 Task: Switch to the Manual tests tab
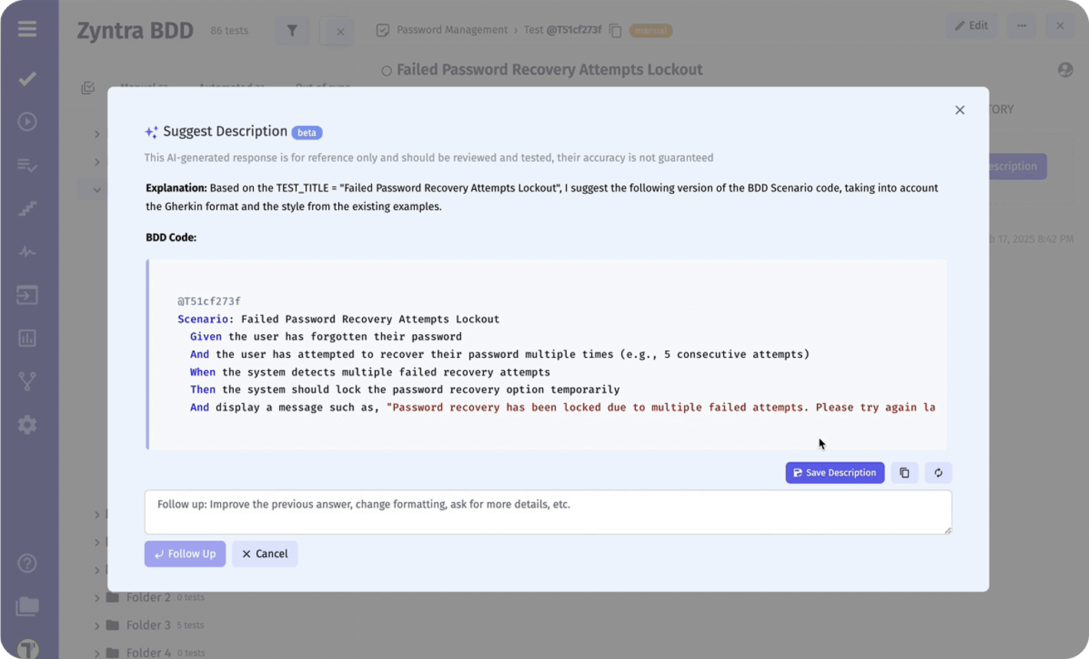coord(144,87)
